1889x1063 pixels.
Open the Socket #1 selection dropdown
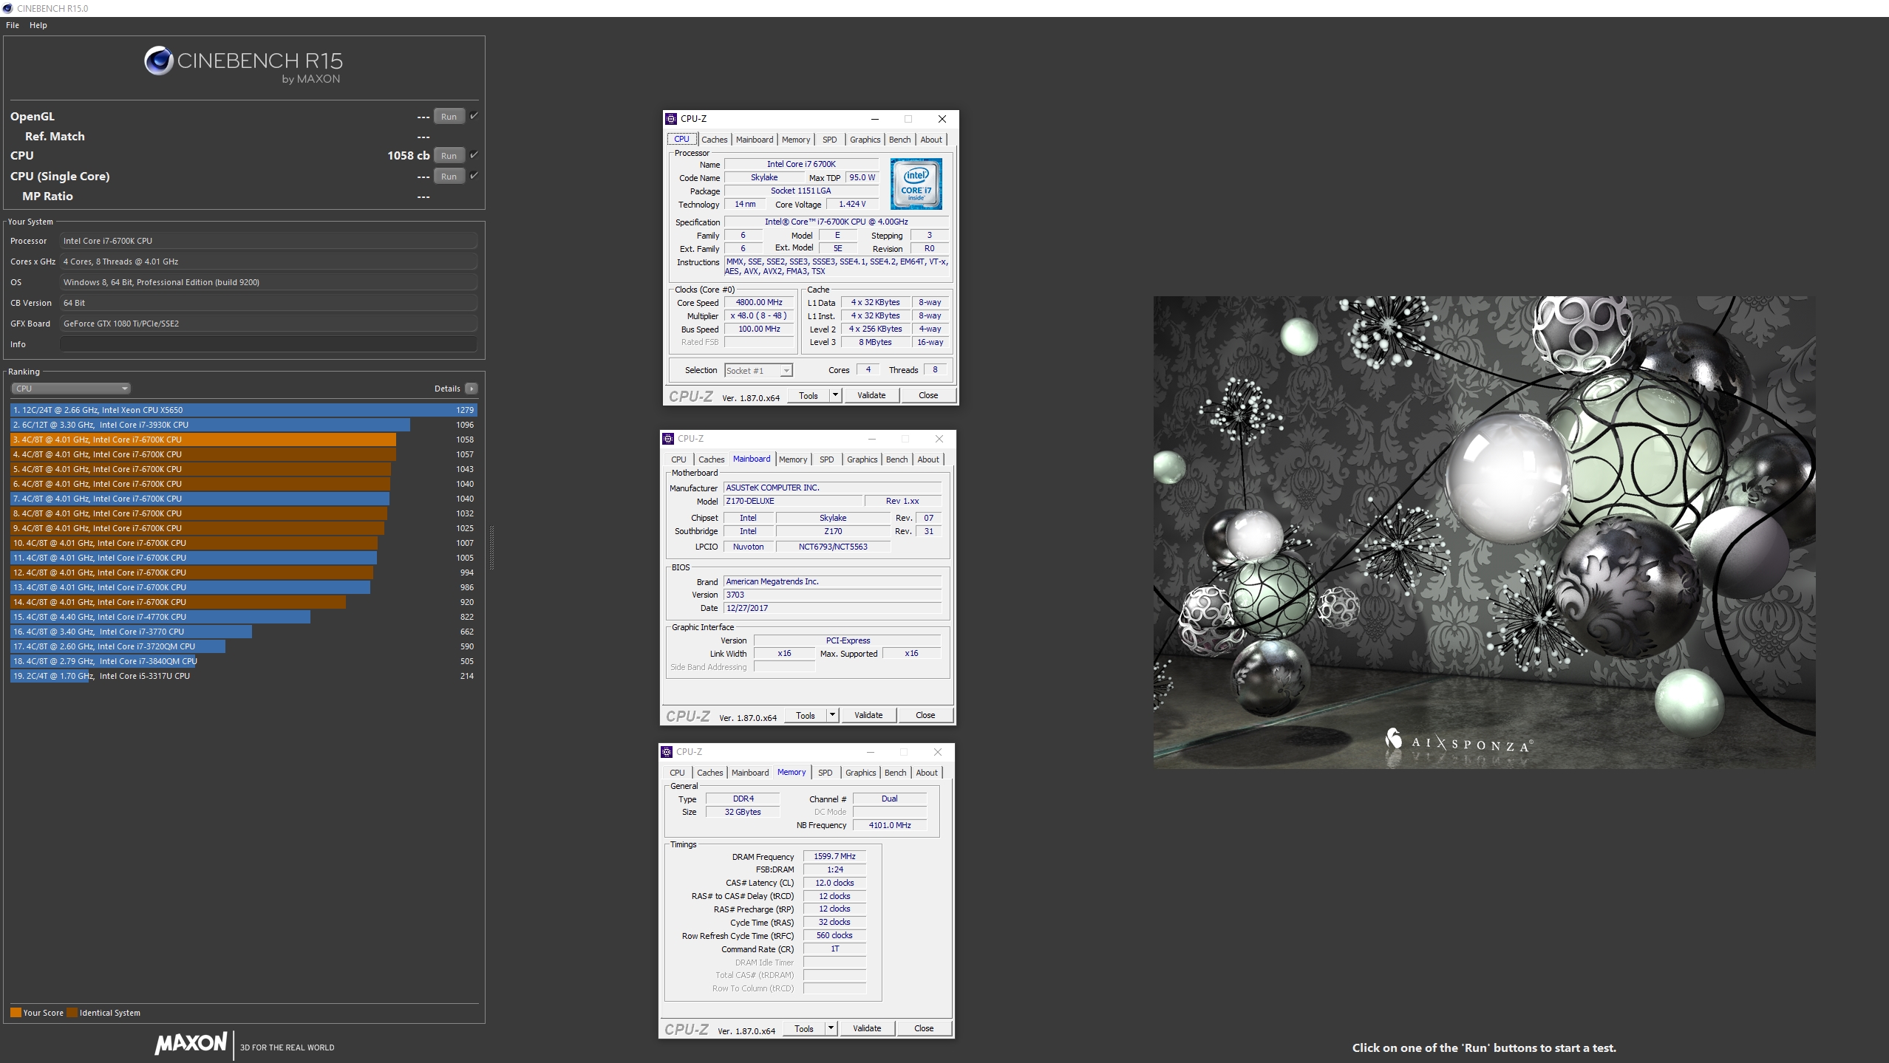pos(758,371)
